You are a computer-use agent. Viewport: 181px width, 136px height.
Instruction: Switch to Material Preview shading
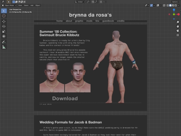[173, 5]
